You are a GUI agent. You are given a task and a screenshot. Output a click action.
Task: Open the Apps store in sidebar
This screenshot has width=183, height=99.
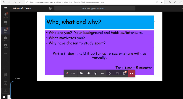(x=5, y=75)
